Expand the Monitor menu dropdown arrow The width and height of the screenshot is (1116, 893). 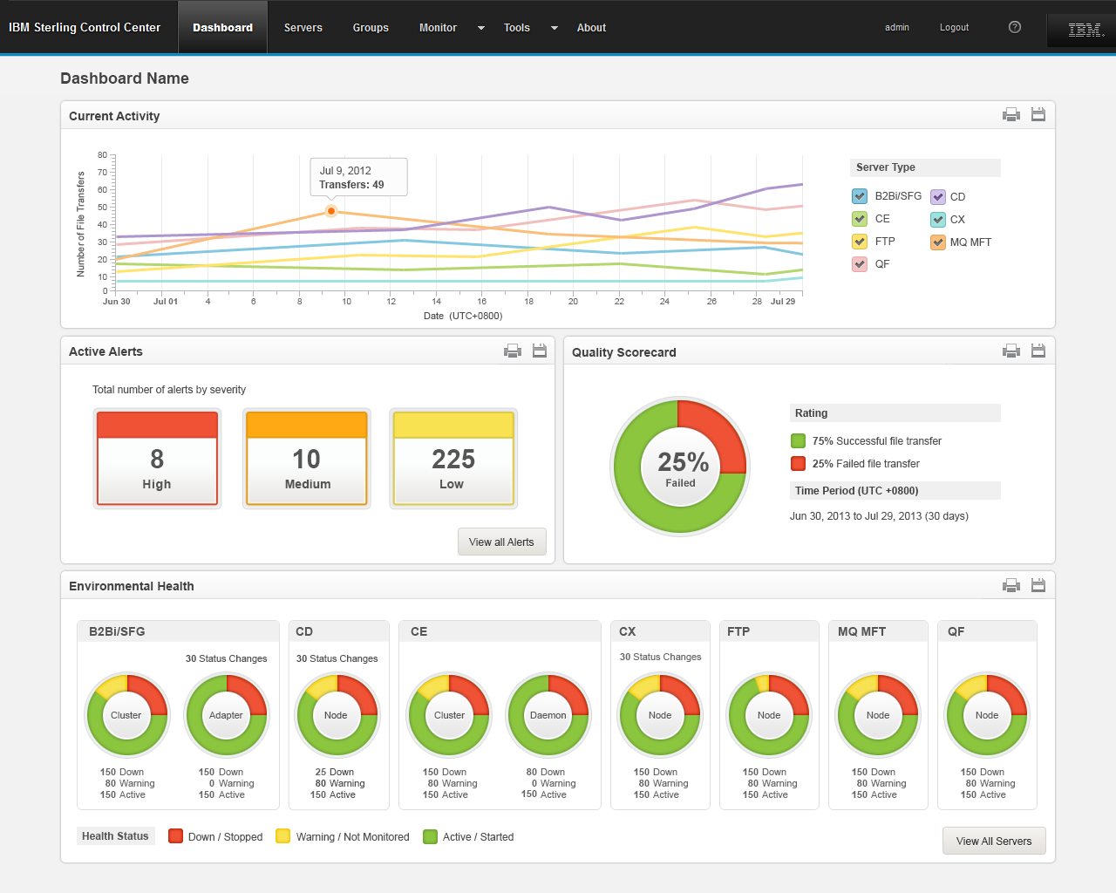(480, 28)
